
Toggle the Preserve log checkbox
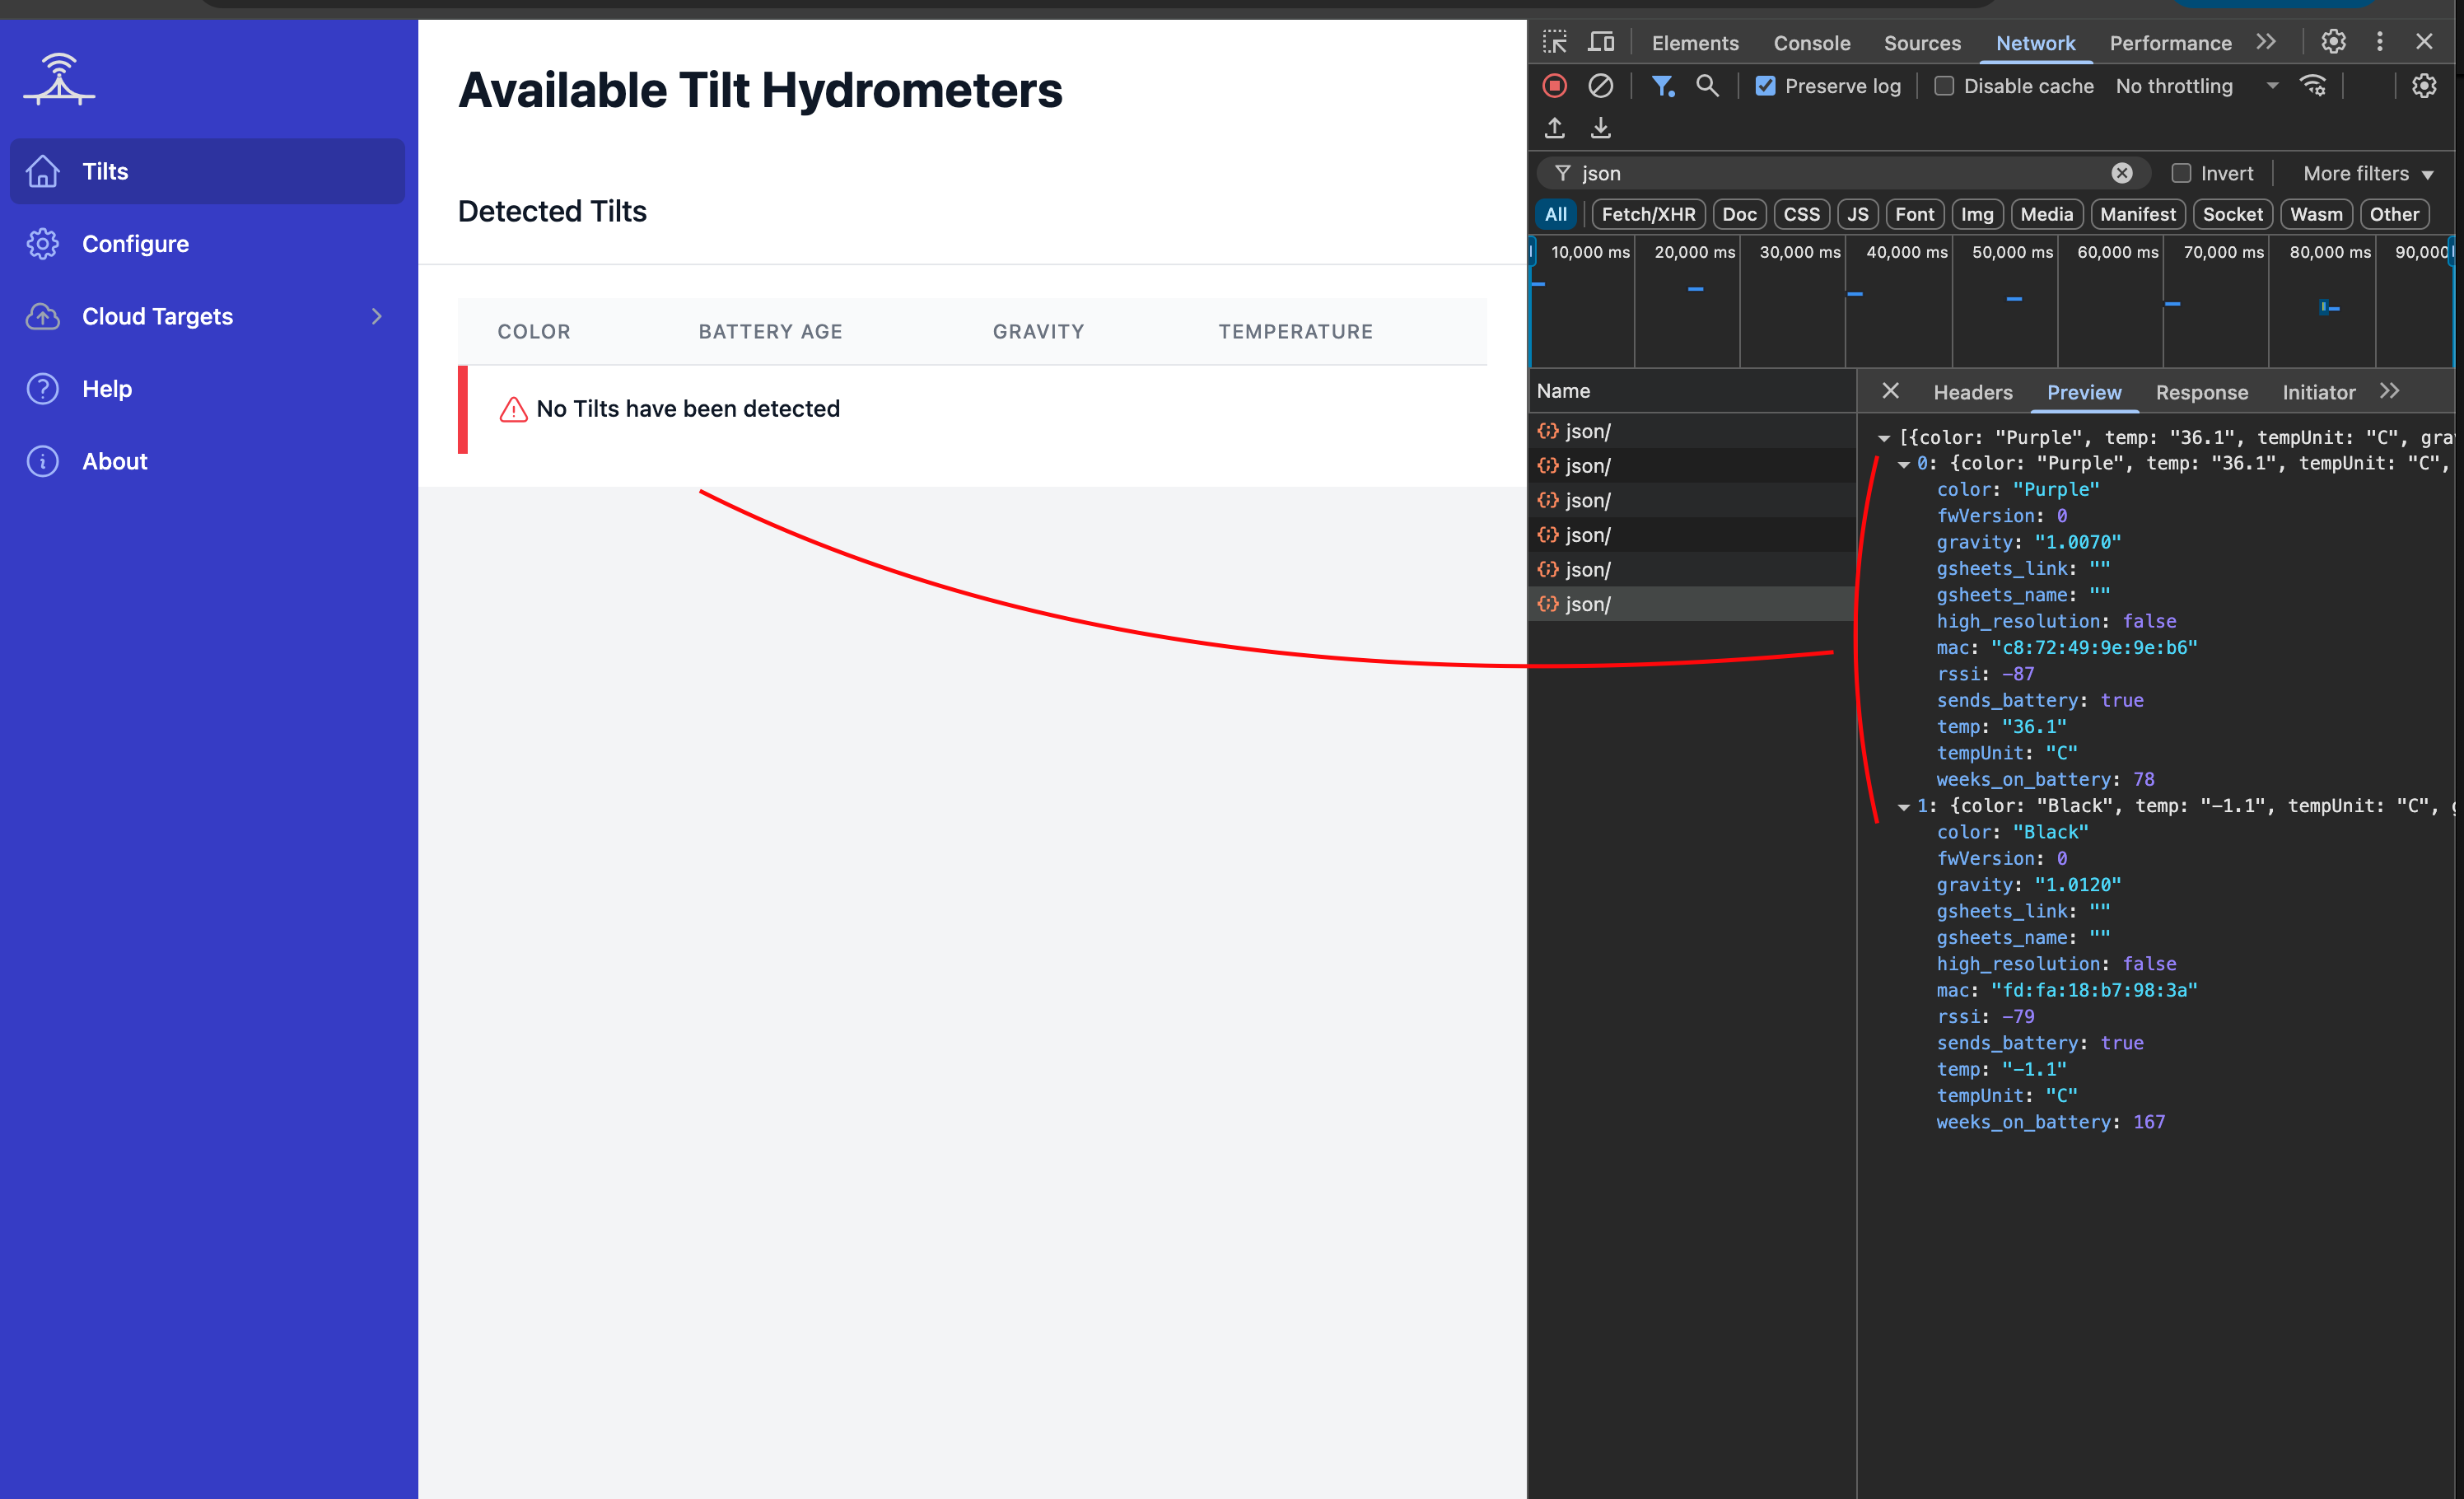(x=1765, y=86)
